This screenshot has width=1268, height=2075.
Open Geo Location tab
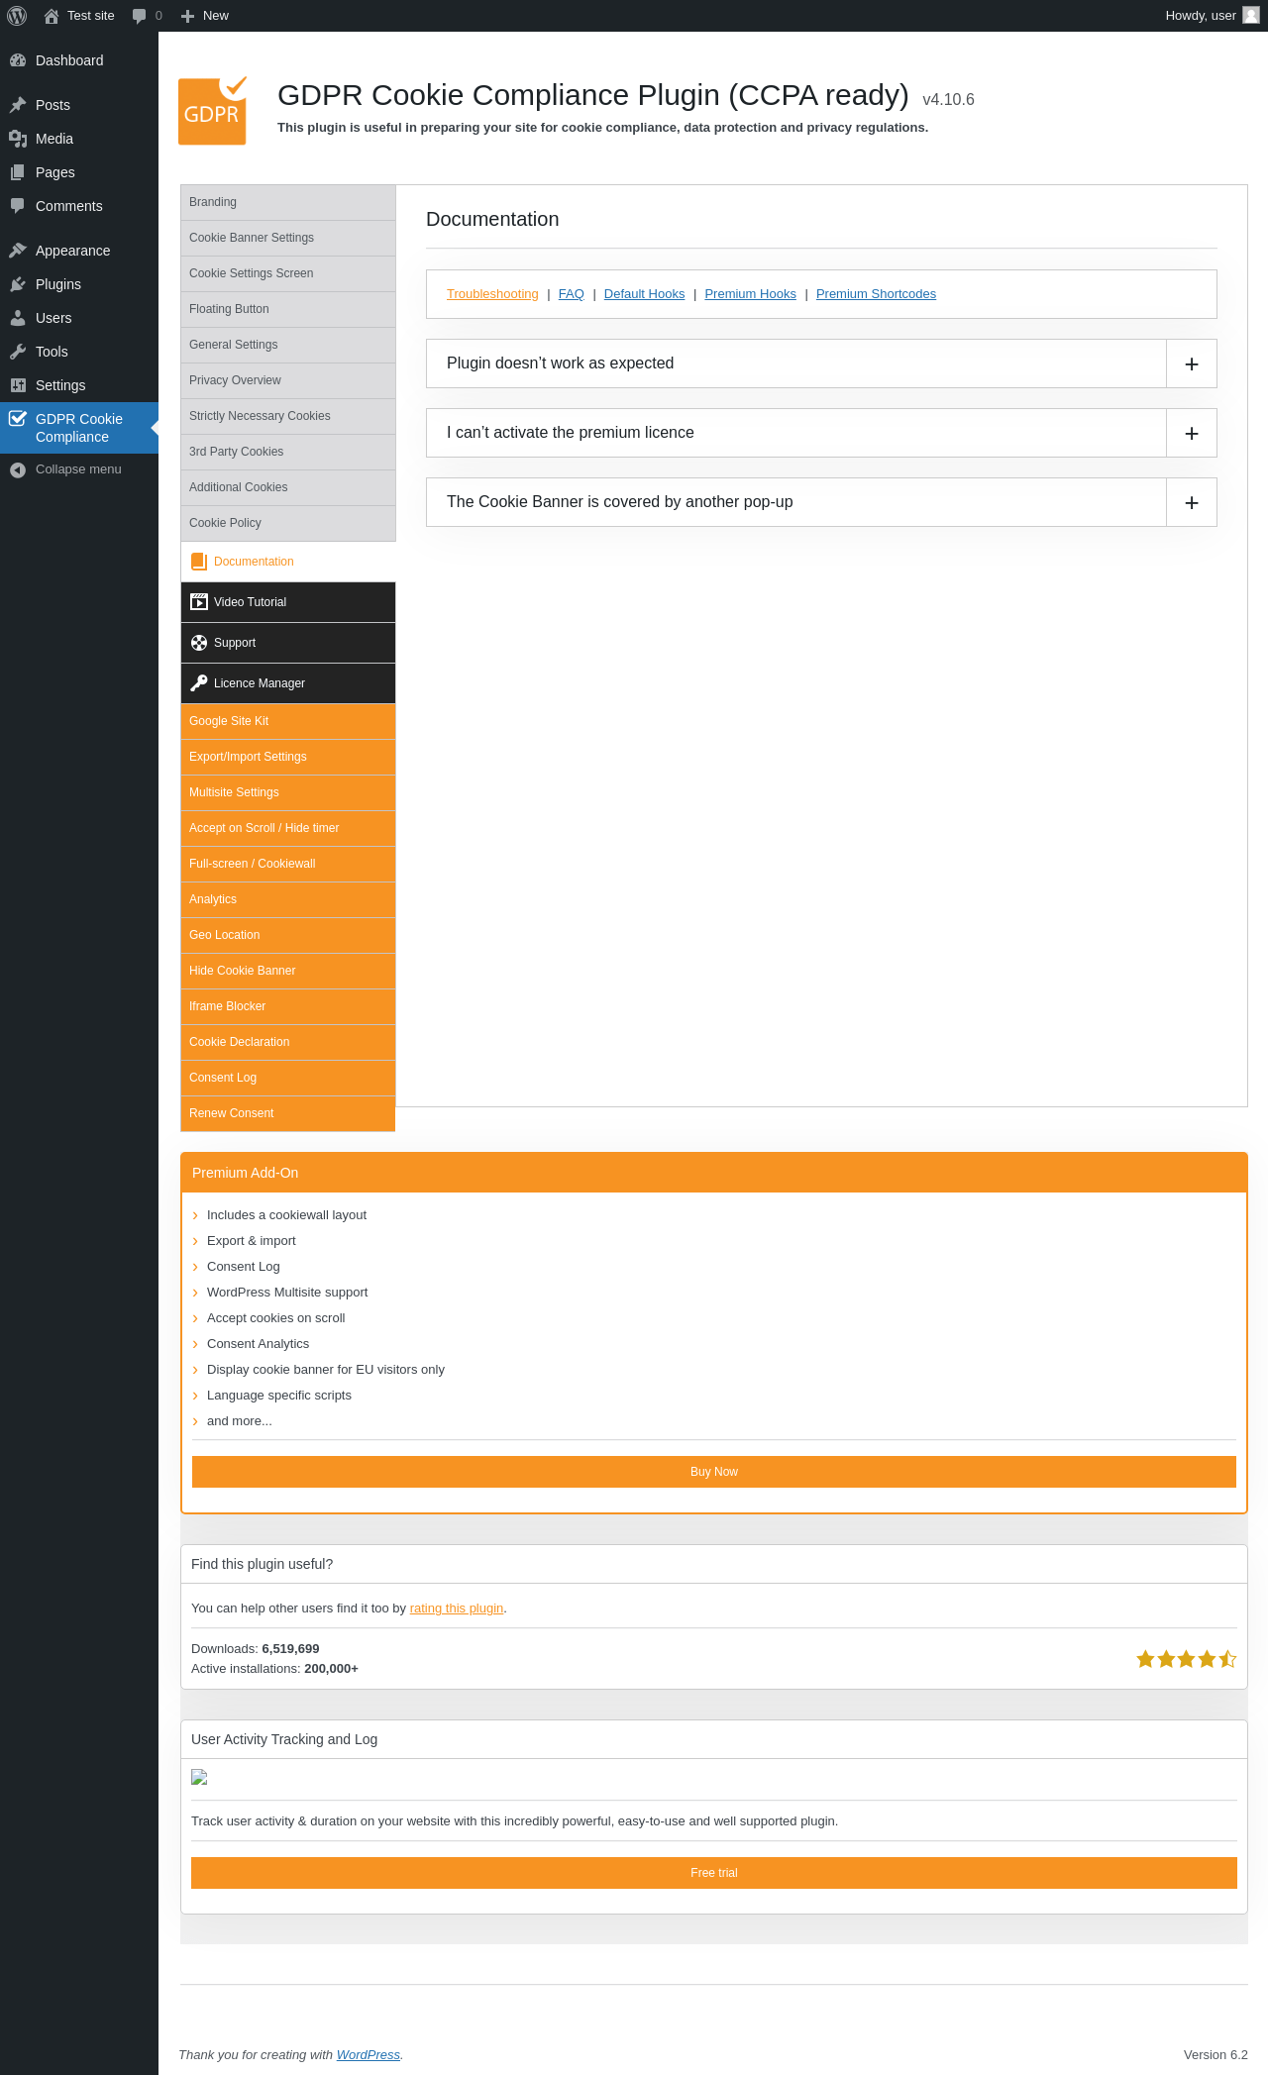(288, 935)
